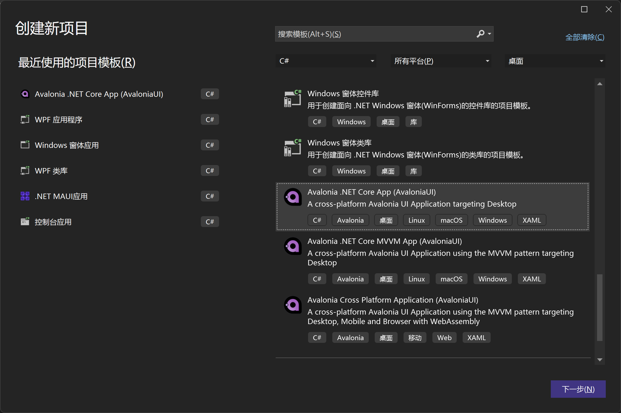
Task: Click the 全部清除 link
Action: pos(585,37)
